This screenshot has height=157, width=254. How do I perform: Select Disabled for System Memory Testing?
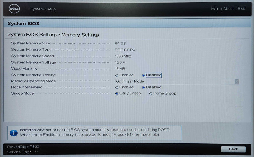pos(143,75)
